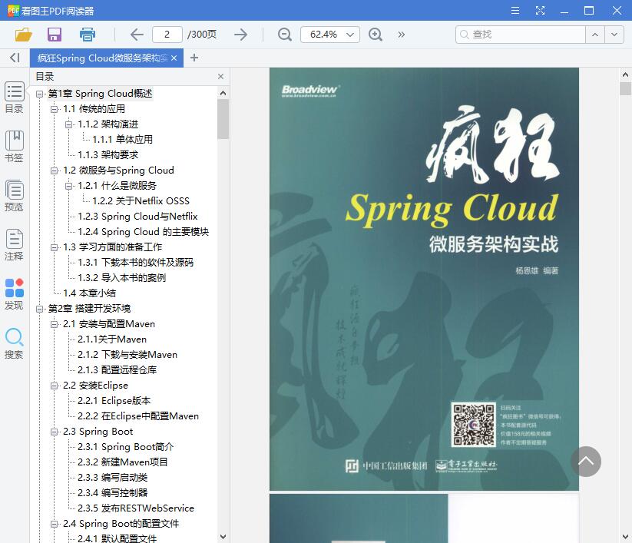Select 1.3.2 导入本书的案例
The height and width of the screenshot is (543, 632).
pos(122,278)
